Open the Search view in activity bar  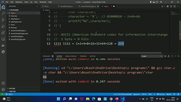(3, 13)
